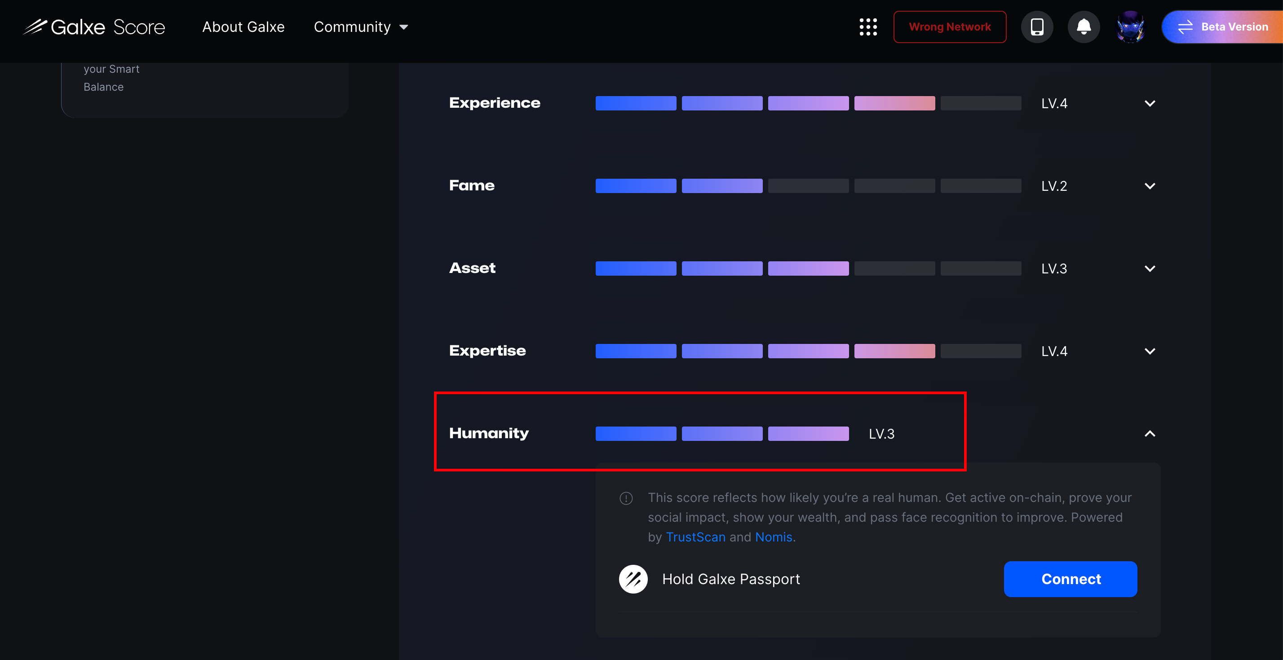
Task: Open the Nomis link
Action: coord(774,537)
